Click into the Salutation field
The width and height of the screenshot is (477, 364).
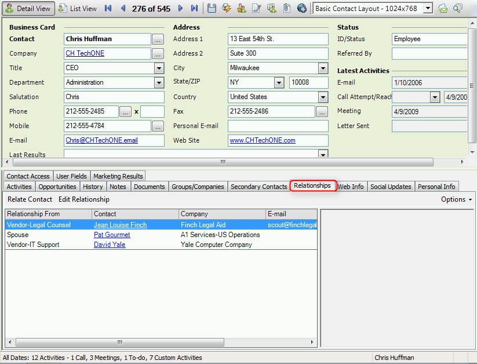(x=114, y=97)
